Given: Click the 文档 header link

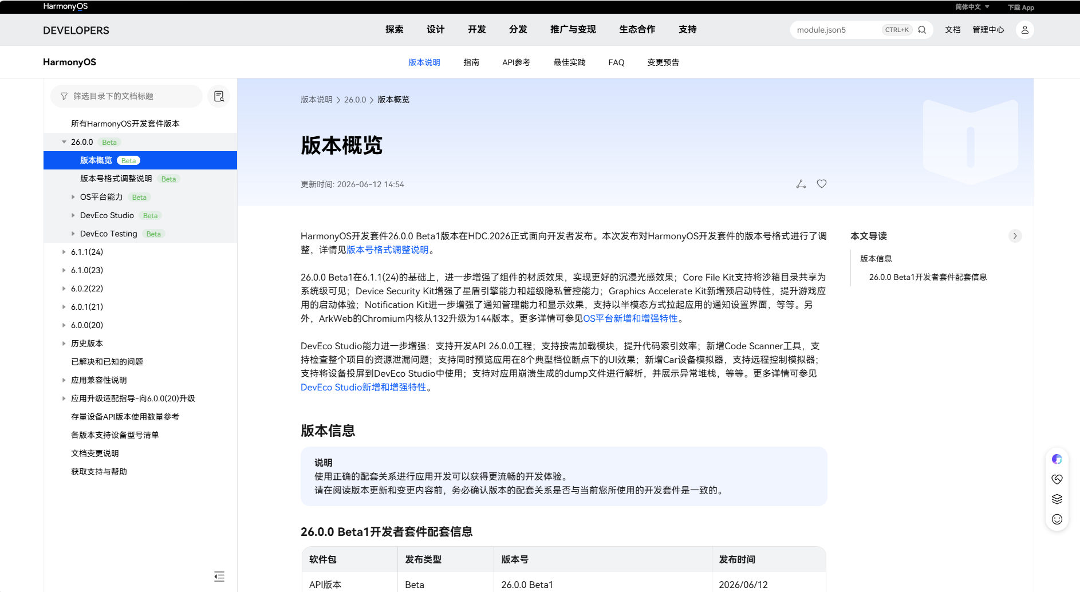Looking at the screenshot, I should pos(953,30).
